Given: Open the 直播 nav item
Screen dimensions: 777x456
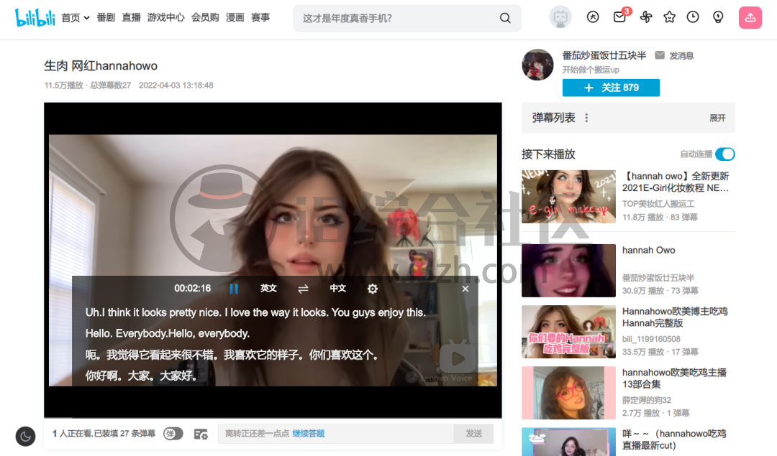Looking at the screenshot, I should 132,18.
